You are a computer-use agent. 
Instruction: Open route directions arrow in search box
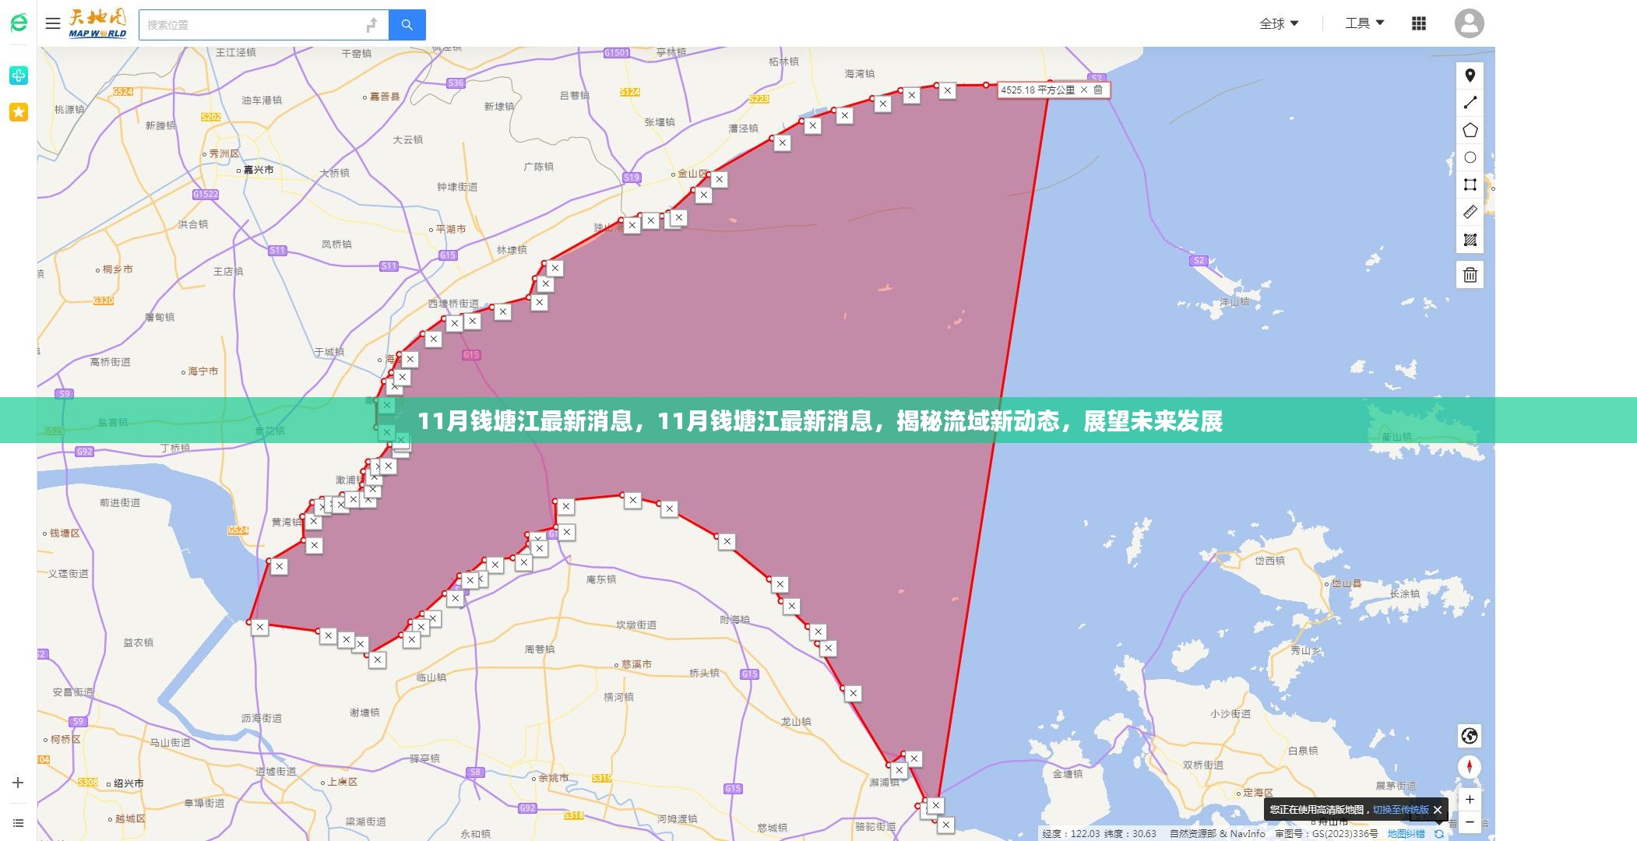click(x=372, y=25)
